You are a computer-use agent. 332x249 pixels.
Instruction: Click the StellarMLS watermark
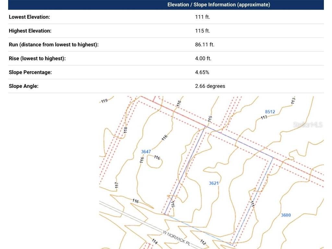(308, 125)
